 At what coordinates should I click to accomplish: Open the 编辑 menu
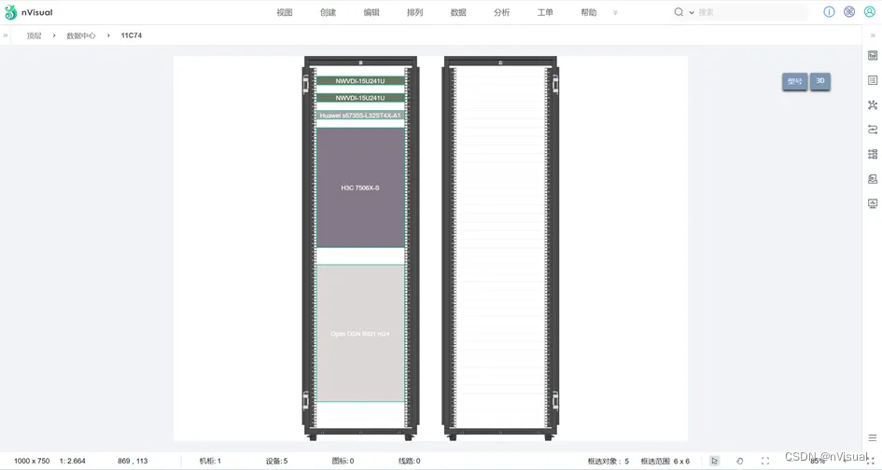tap(371, 12)
